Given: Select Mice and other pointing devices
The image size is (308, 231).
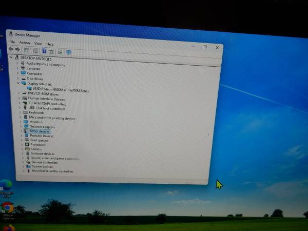Looking at the screenshot, I should [52, 118].
